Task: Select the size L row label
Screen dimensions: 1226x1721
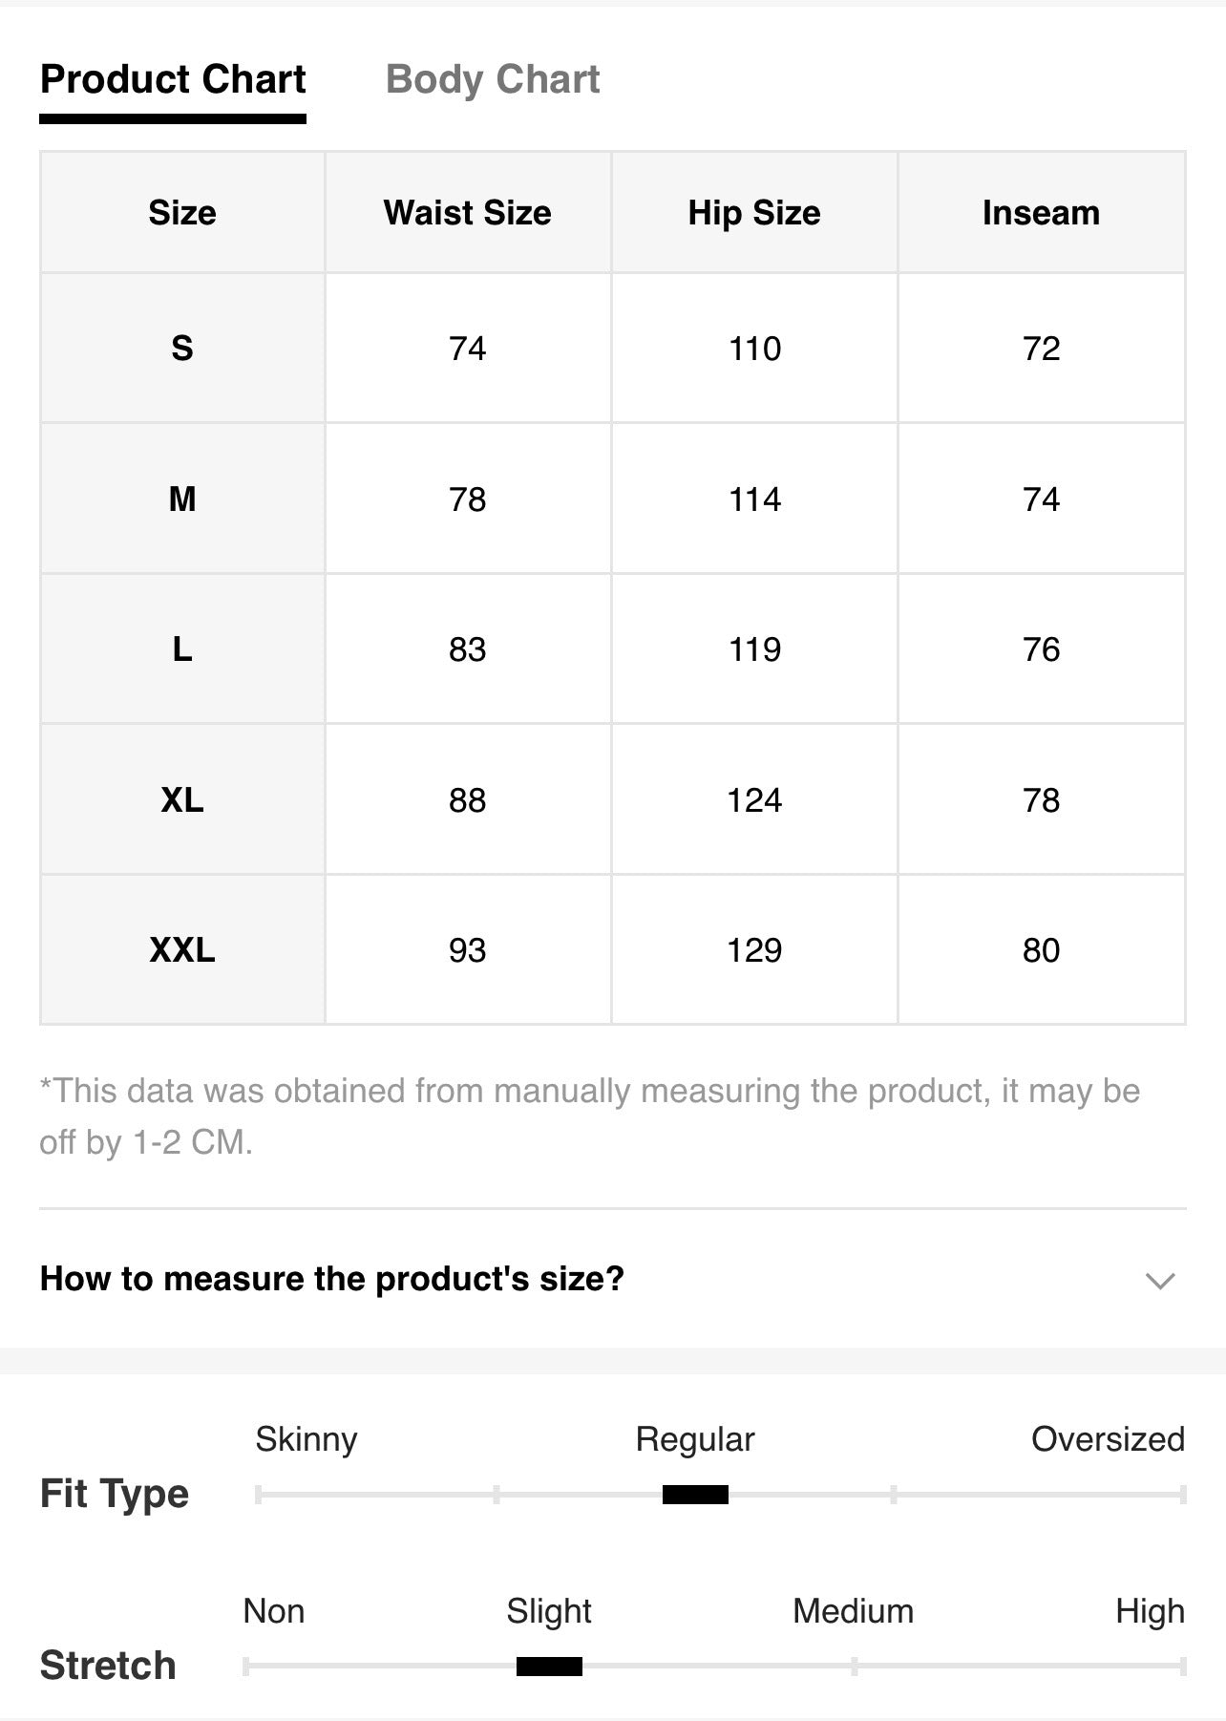Action: tap(182, 649)
